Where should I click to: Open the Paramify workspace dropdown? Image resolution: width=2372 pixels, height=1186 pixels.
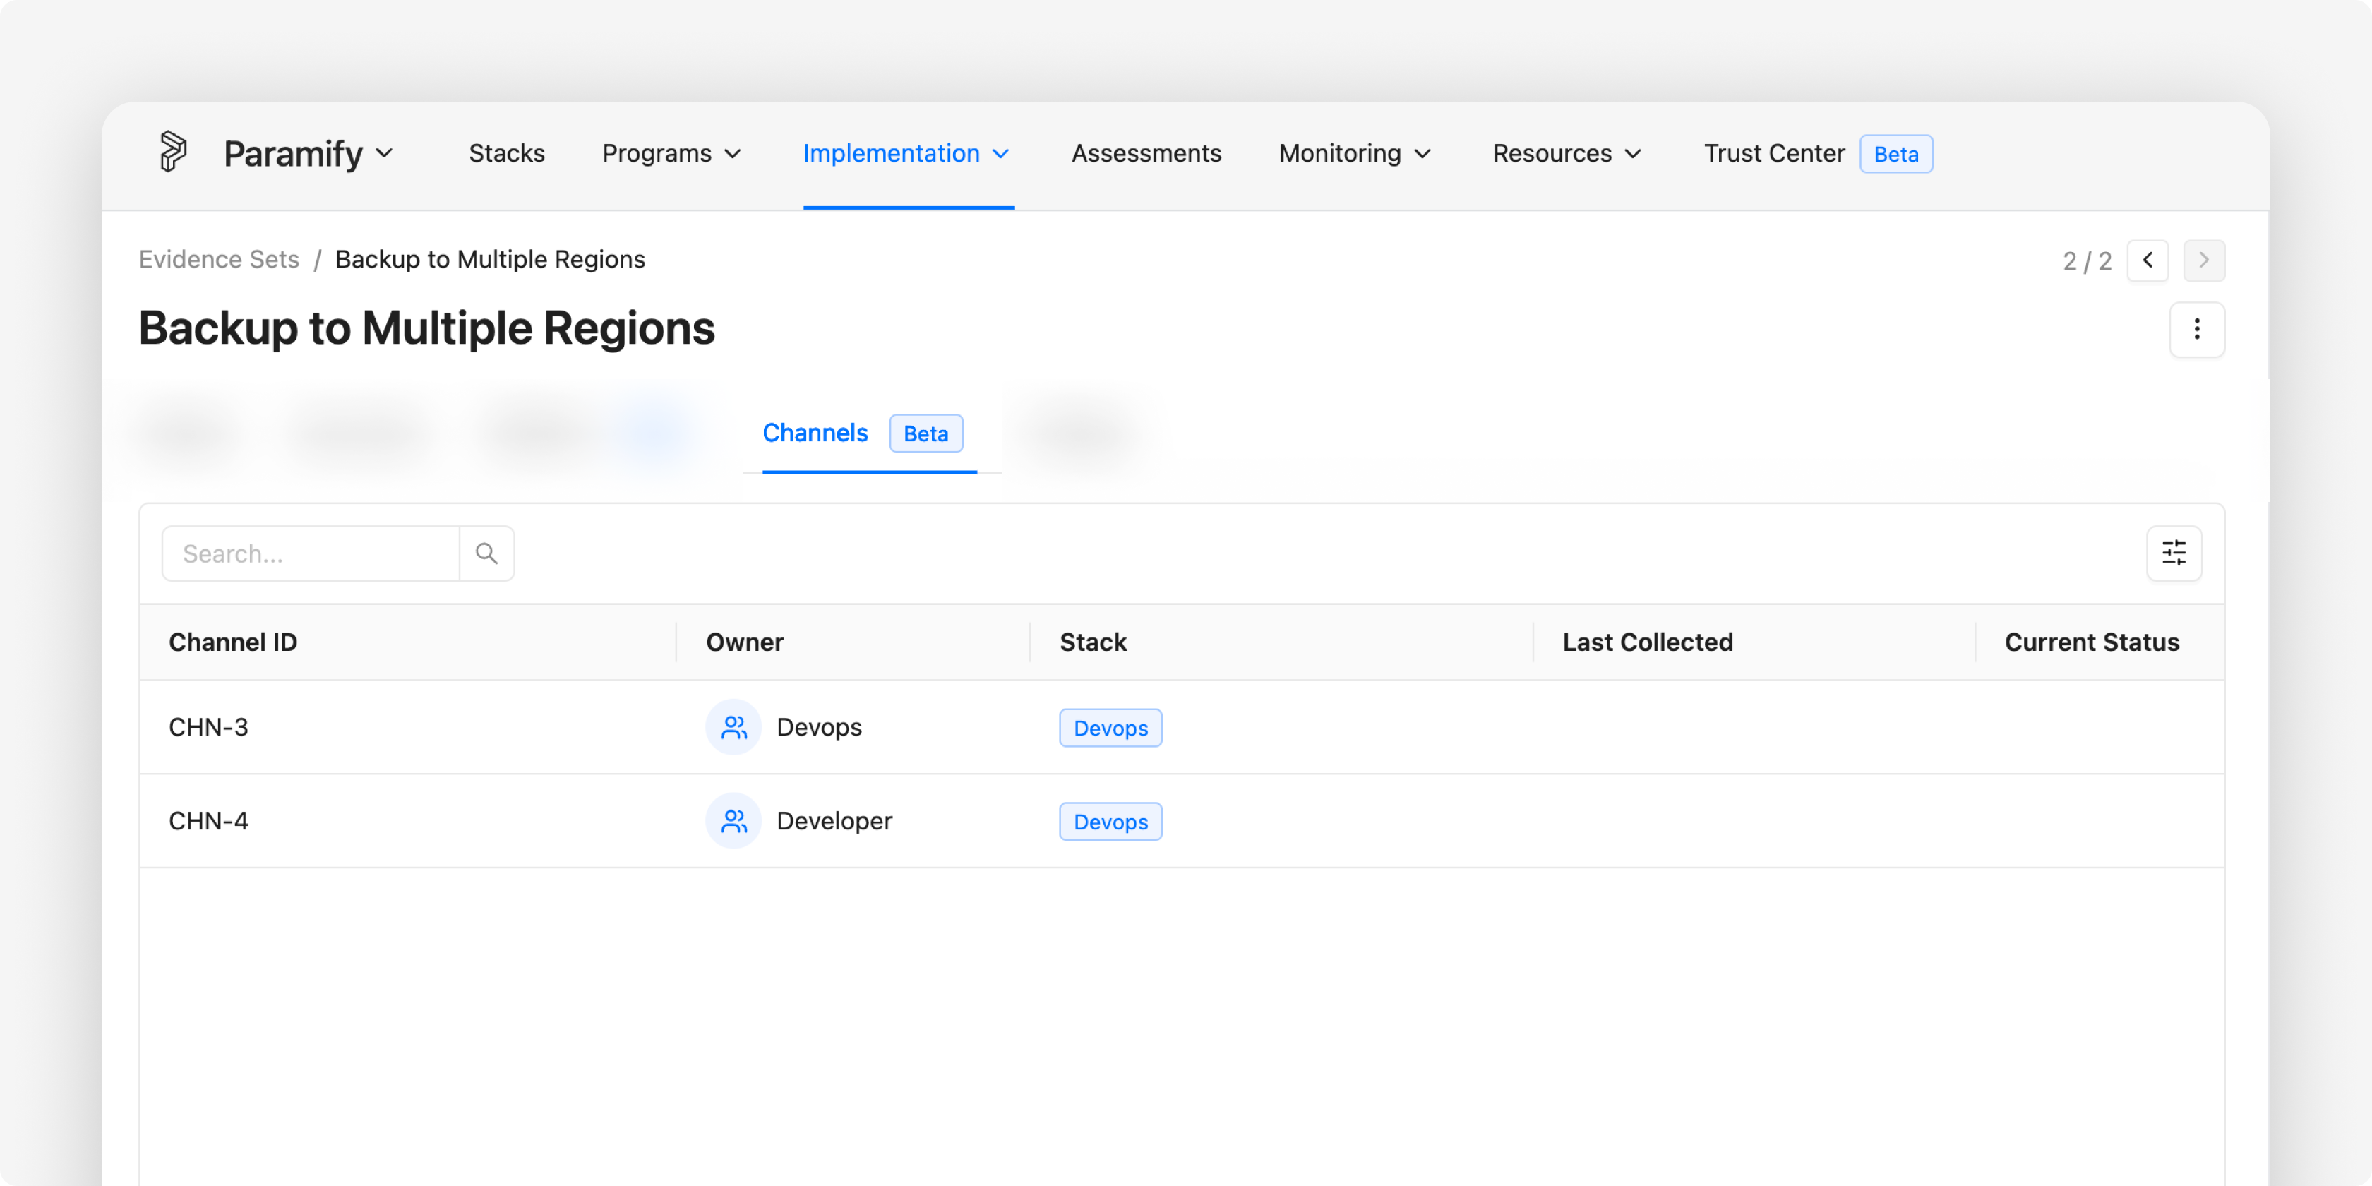pyautogui.click(x=309, y=154)
